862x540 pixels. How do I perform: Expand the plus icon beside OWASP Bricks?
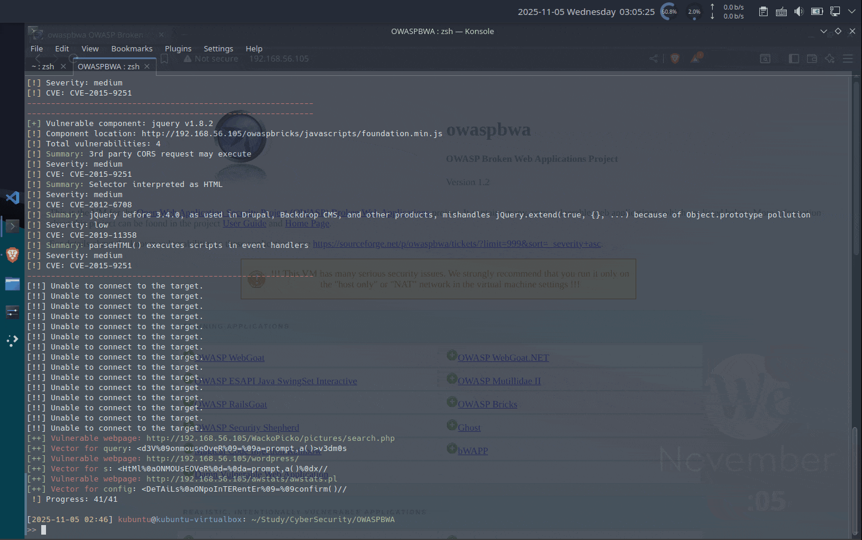[x=452, y=402]
